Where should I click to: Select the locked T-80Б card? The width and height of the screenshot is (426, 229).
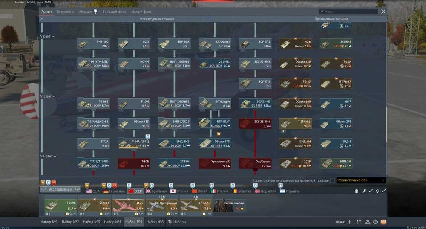click(x=134, y=163)
